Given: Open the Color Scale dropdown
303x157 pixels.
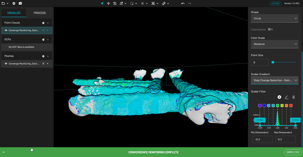Looking at the screenshot, I should pos(275,44).
